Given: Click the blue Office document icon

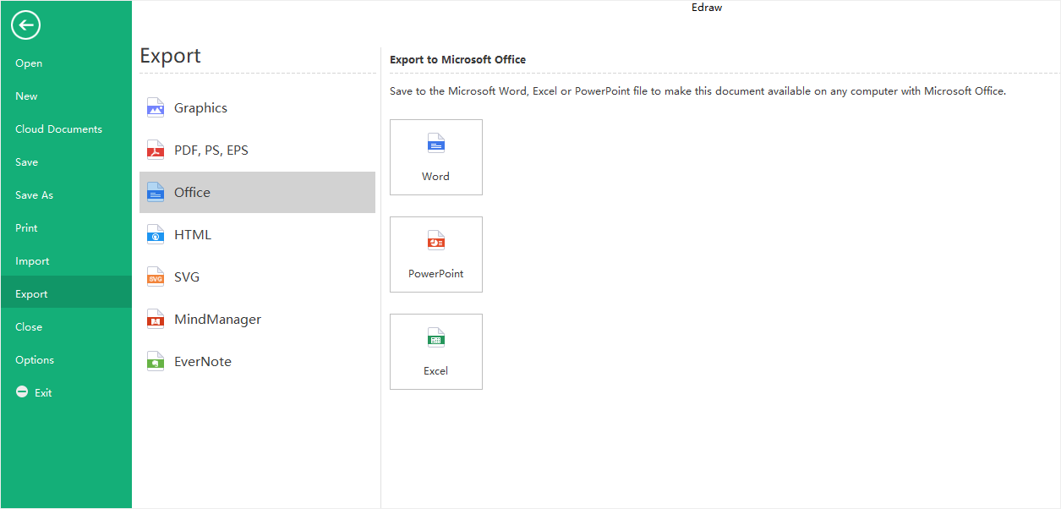Looking at the screenshot, I should [156, 192].
